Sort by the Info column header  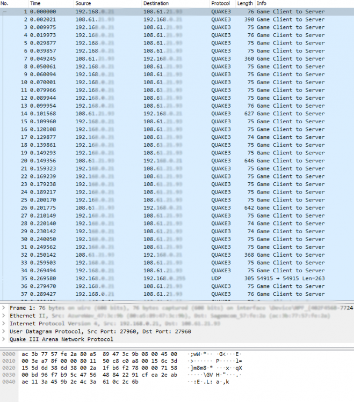pyautogui.click(x=305, y=3)
